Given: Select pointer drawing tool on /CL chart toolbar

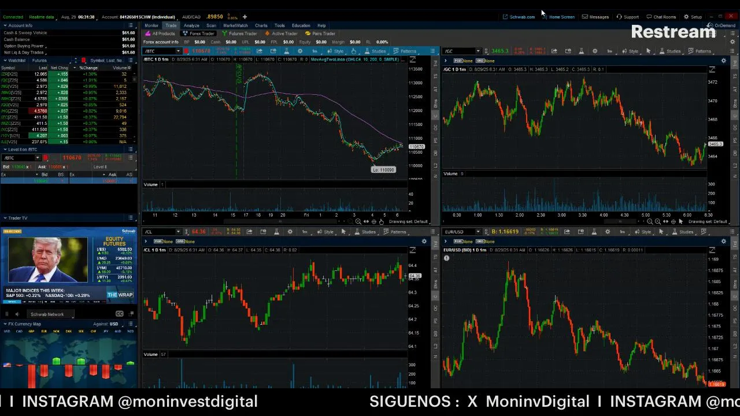Looking at the screenshot, I should 343,232.
